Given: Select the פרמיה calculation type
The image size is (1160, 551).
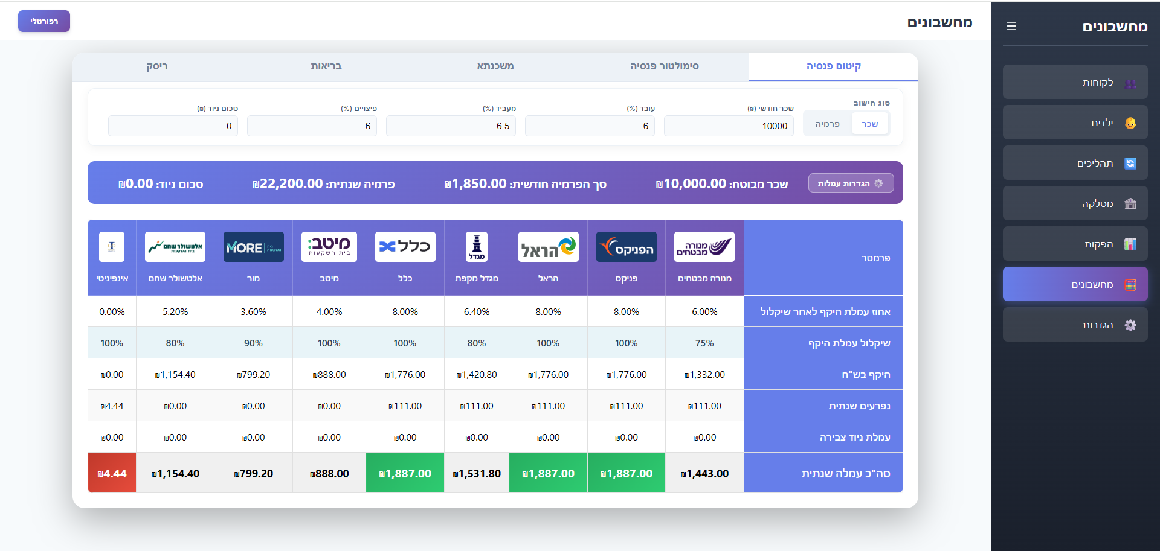Looking at the screenshot, I should [828, 124].
